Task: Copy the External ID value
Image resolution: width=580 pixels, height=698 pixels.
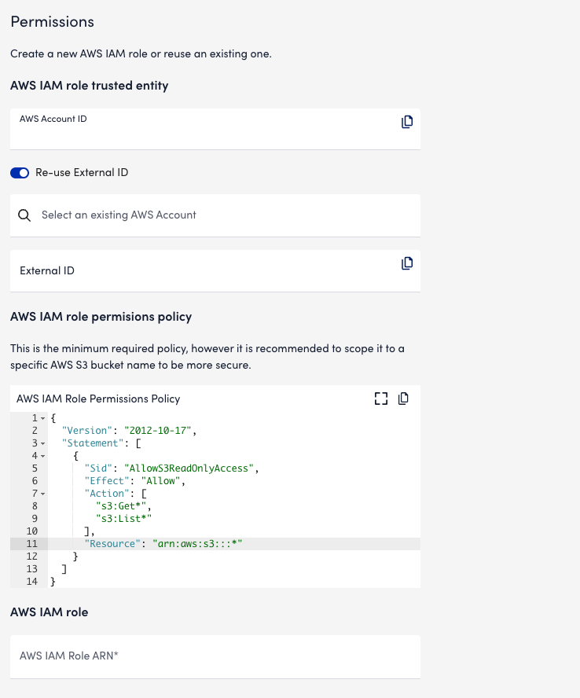Action: [x=407, y=263]
